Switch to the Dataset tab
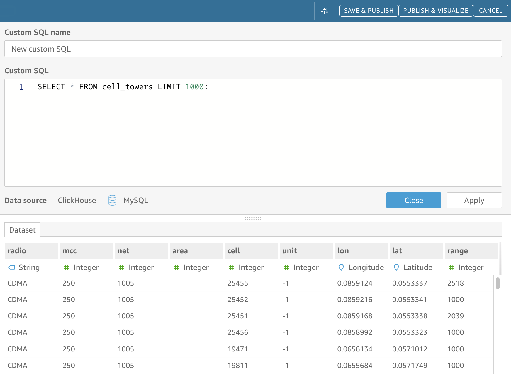This screenshot has width=511, height=374. pos(22,230)
